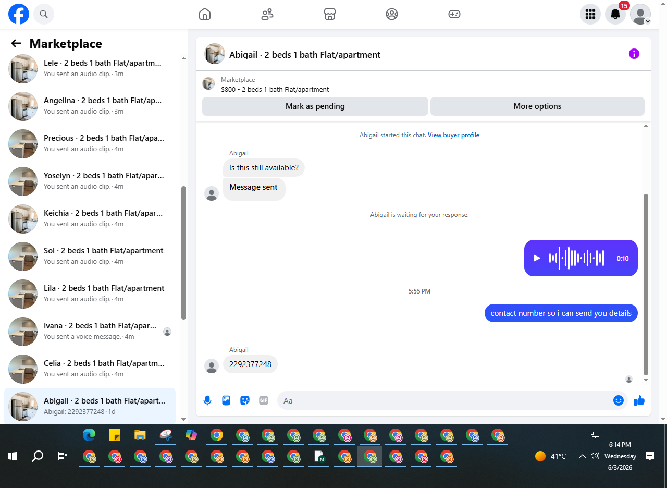Click the chat scroll-down arrow
This screenshot has height=488, width=667.
[646, 380]
